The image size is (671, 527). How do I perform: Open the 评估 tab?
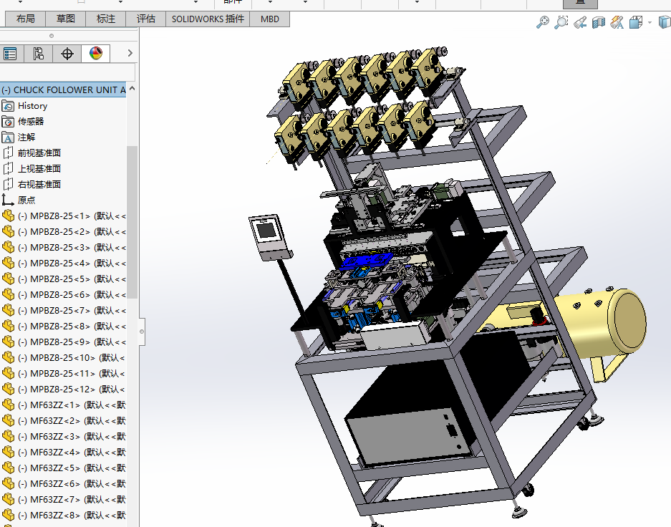(x=145, y=19)
